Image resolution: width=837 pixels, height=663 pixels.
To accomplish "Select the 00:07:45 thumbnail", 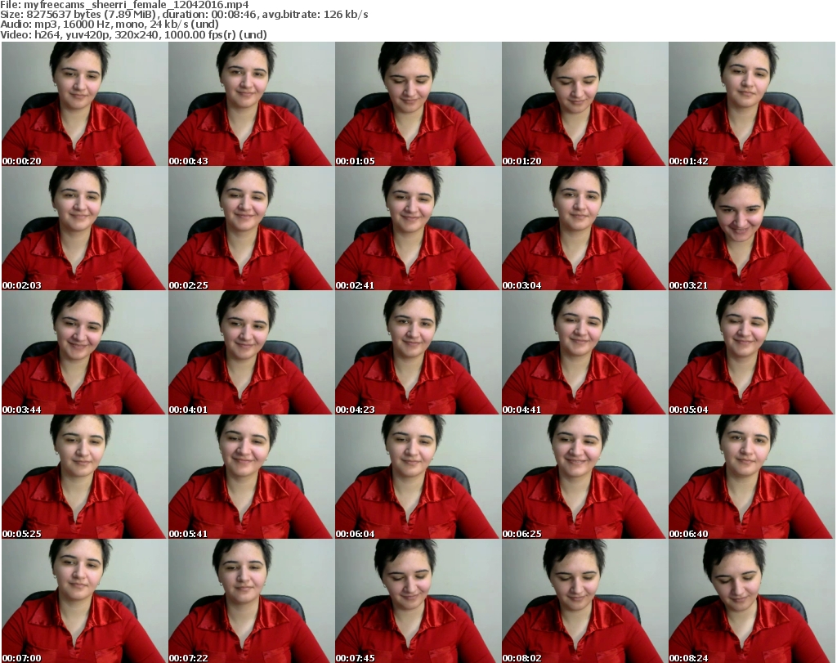I will (418, 601).
